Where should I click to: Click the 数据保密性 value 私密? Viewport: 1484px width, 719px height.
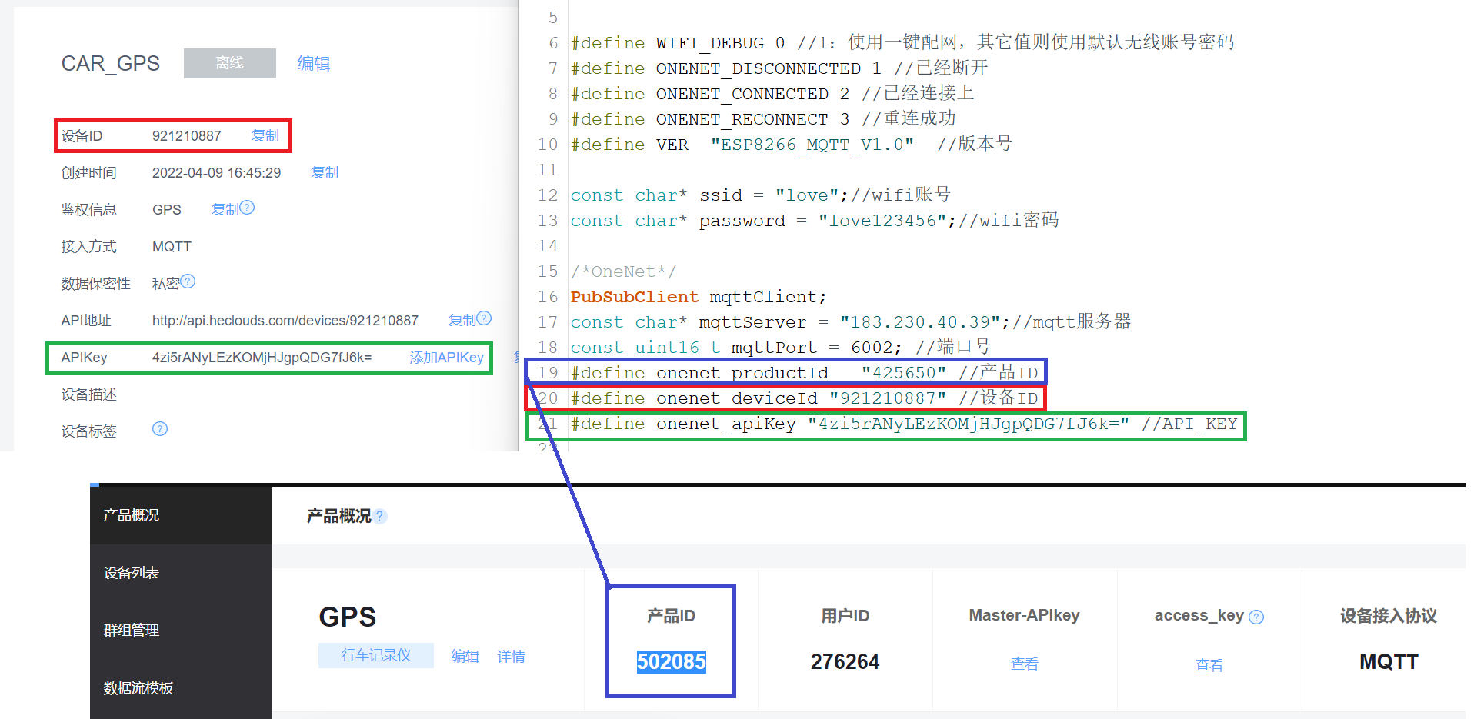pos(165,284)
